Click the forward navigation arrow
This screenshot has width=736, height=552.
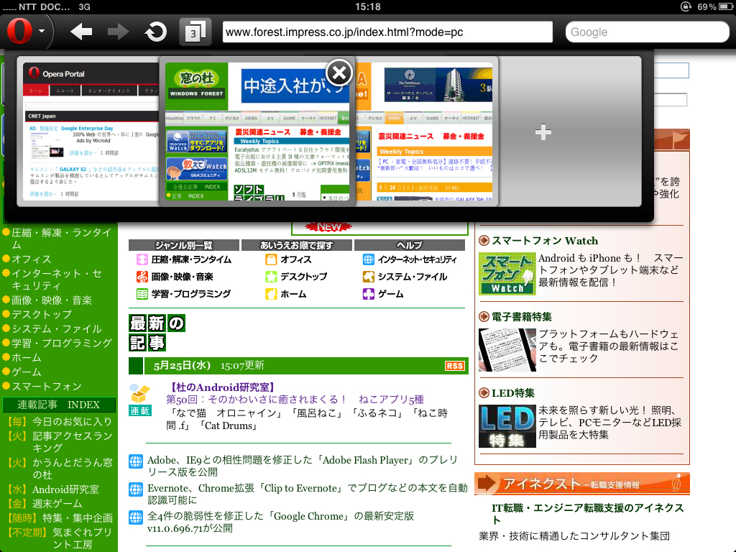[119, 32]
